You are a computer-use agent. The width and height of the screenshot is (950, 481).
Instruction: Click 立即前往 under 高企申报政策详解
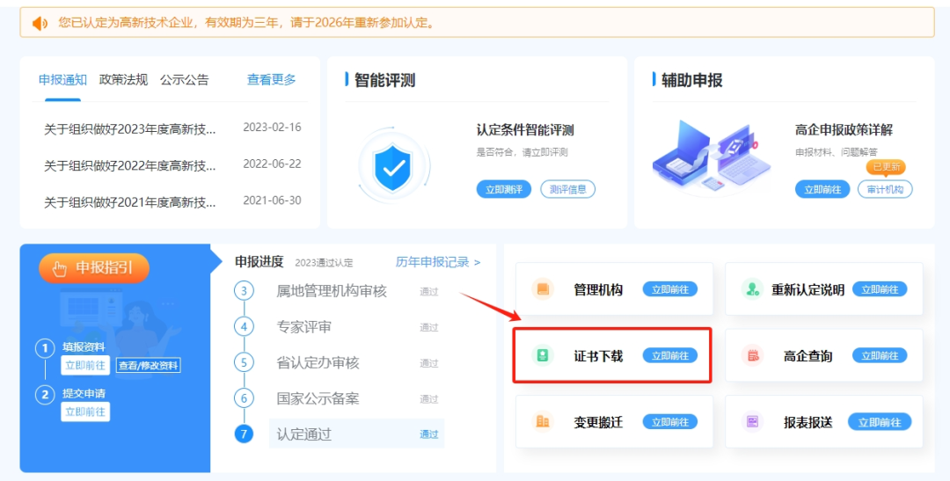point(822,189)
